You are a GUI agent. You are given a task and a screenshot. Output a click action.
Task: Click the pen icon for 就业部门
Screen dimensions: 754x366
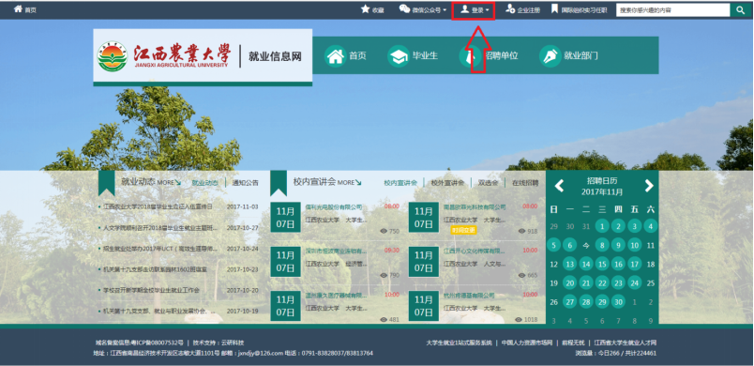pos(550,55)
